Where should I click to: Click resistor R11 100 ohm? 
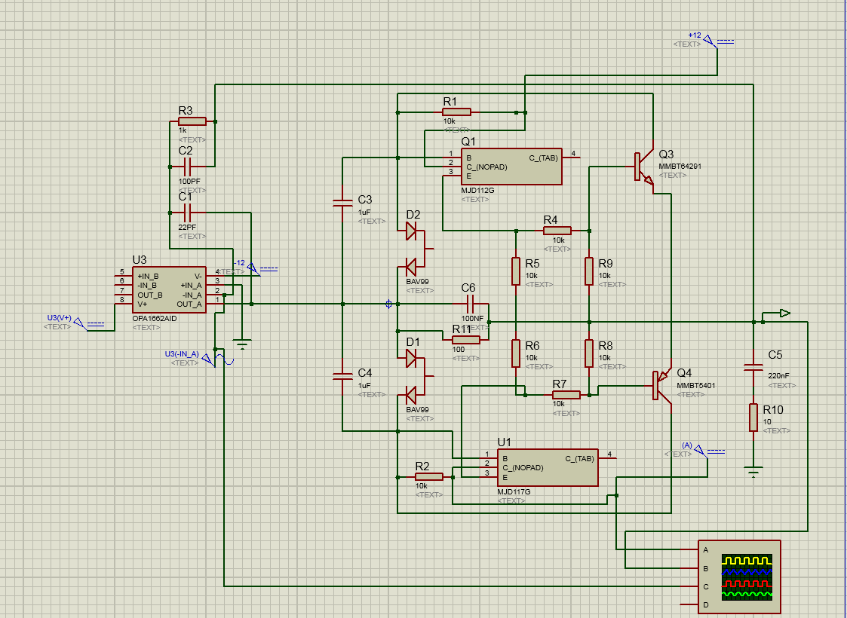465,340
